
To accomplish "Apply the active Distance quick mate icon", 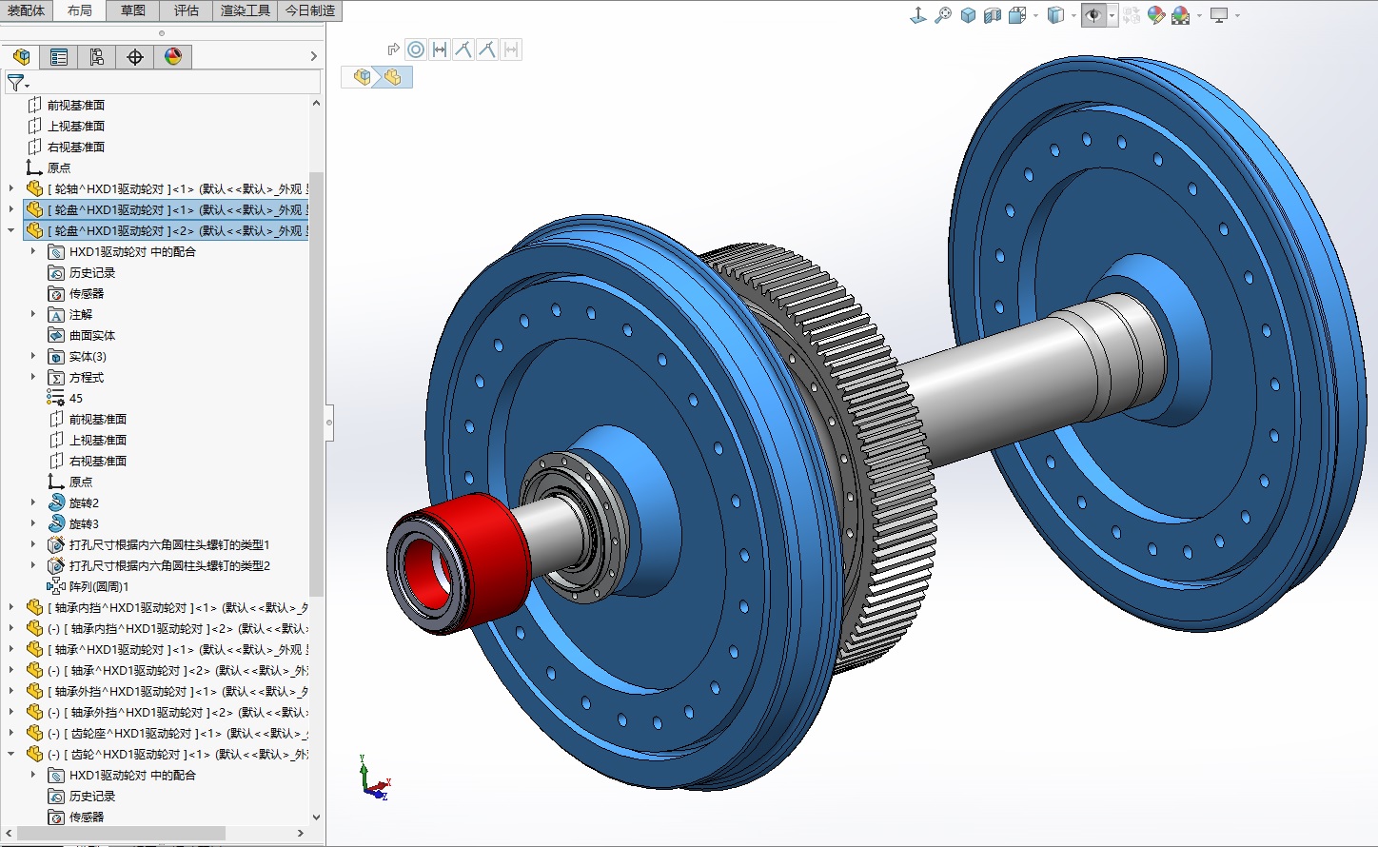I will [440, 49].
